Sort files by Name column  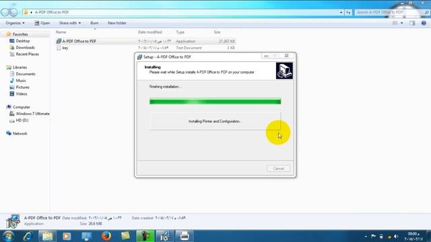pyautogui.click(x=61, y=32)
